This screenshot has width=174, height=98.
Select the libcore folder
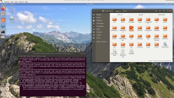pos(114,37)
